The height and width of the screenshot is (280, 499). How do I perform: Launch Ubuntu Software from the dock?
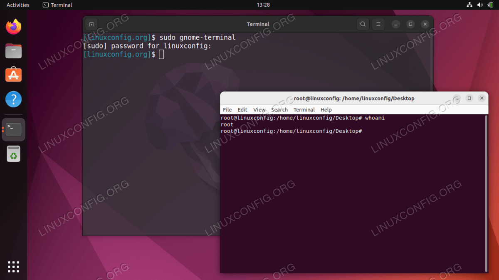13,75
